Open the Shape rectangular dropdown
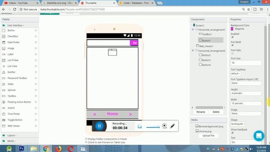Image resolution: width=270 pixels, height=152 pixels. tap(238, 124)
